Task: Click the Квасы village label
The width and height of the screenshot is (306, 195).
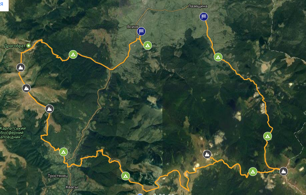Action: coord(72,187)
